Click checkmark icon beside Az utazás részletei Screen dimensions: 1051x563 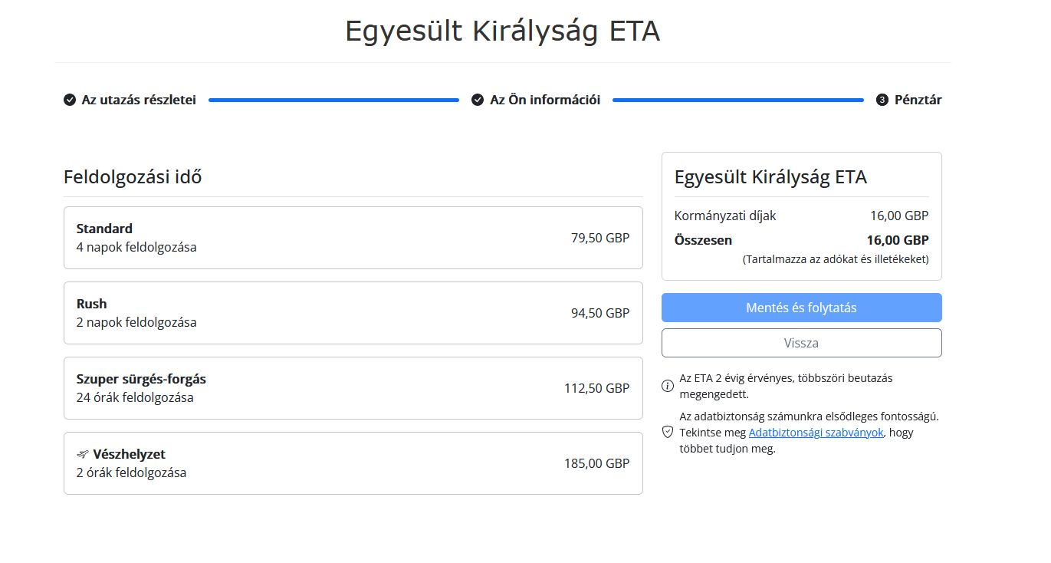pos(70,100)
